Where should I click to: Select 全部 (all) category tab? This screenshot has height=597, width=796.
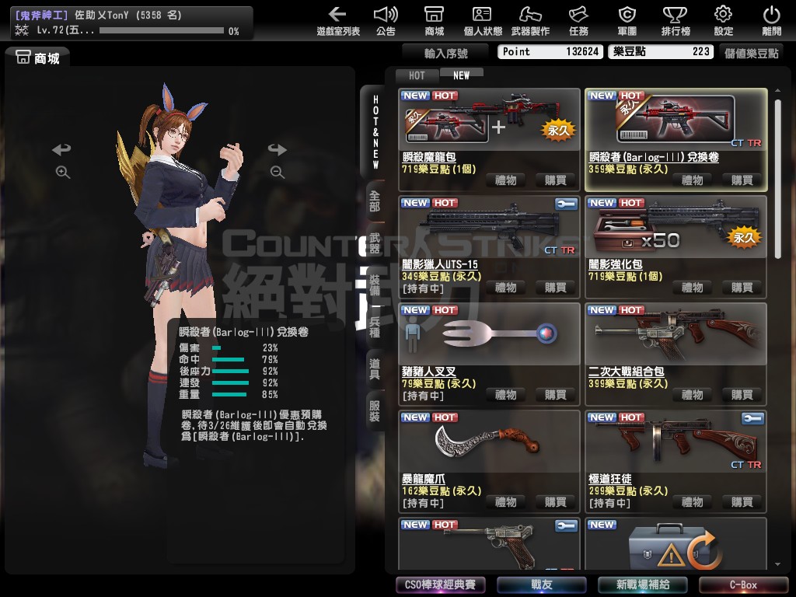[375, 201]
